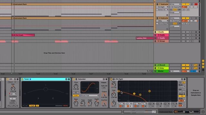Save Tuner preset via disk icon
The height and width of the screenshot is (115, 206).
(x=69, y=79)
